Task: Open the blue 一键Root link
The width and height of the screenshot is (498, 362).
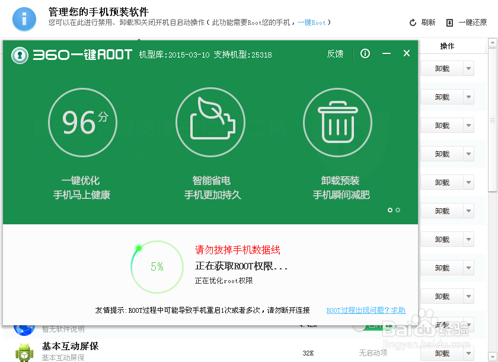Action: point(312,23)
